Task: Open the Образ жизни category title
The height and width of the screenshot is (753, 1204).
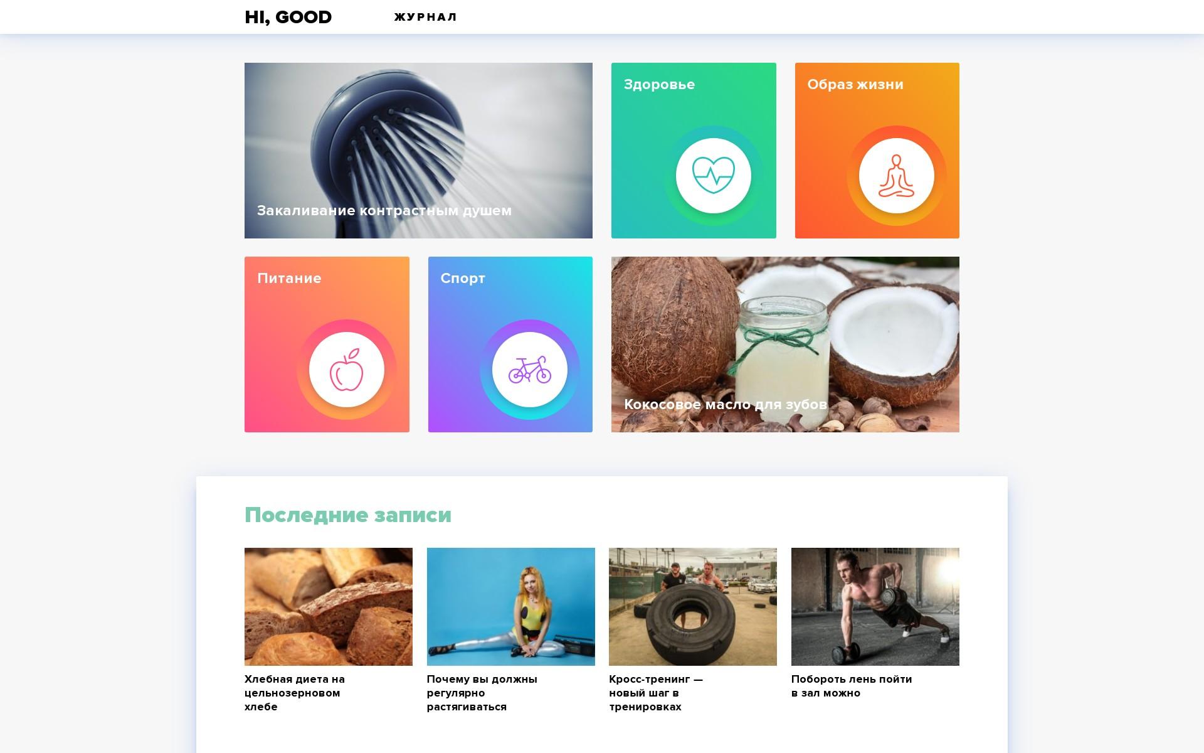Action: (x=855, y=85)
